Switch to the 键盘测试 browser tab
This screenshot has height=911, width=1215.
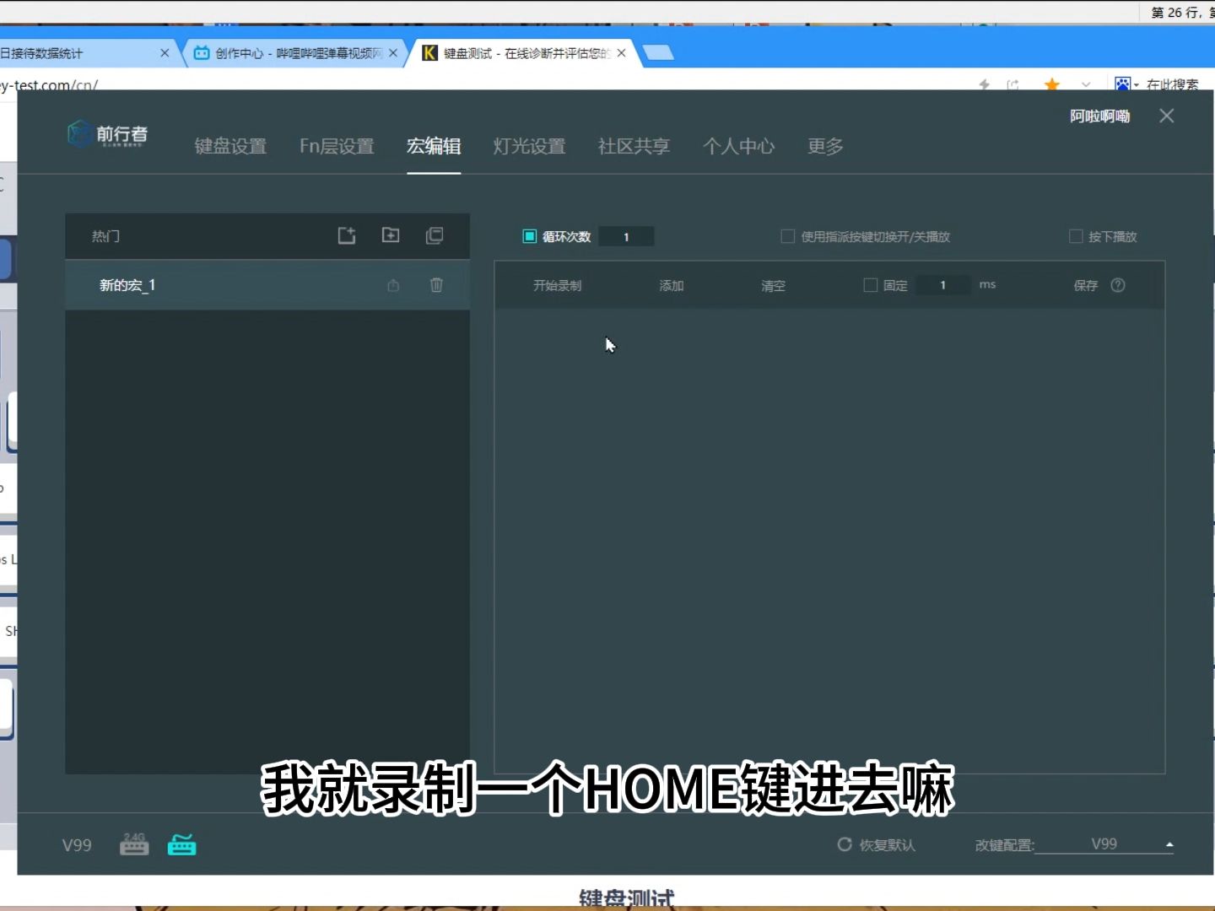(x=523, y=53)
